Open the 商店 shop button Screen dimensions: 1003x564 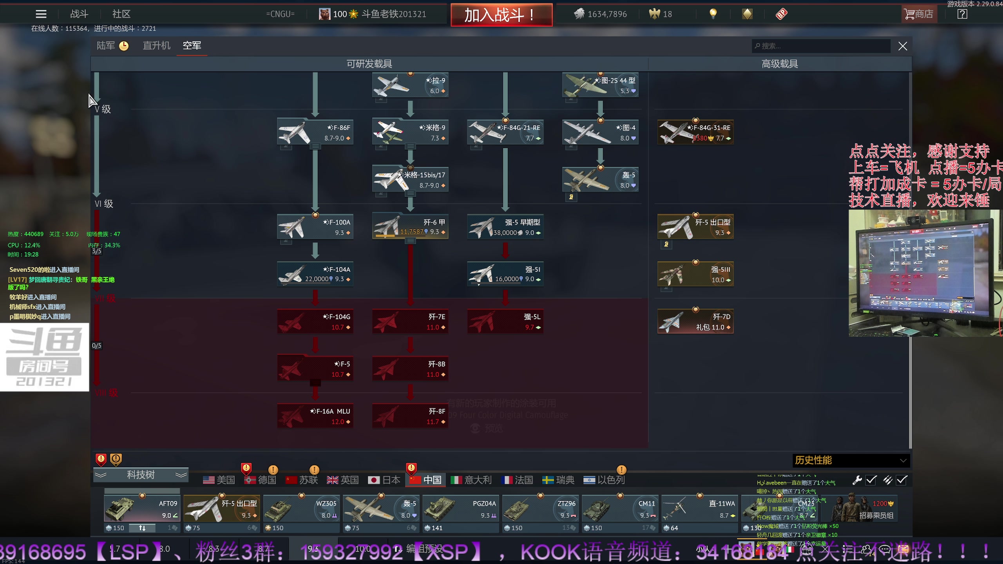point(919,14)
